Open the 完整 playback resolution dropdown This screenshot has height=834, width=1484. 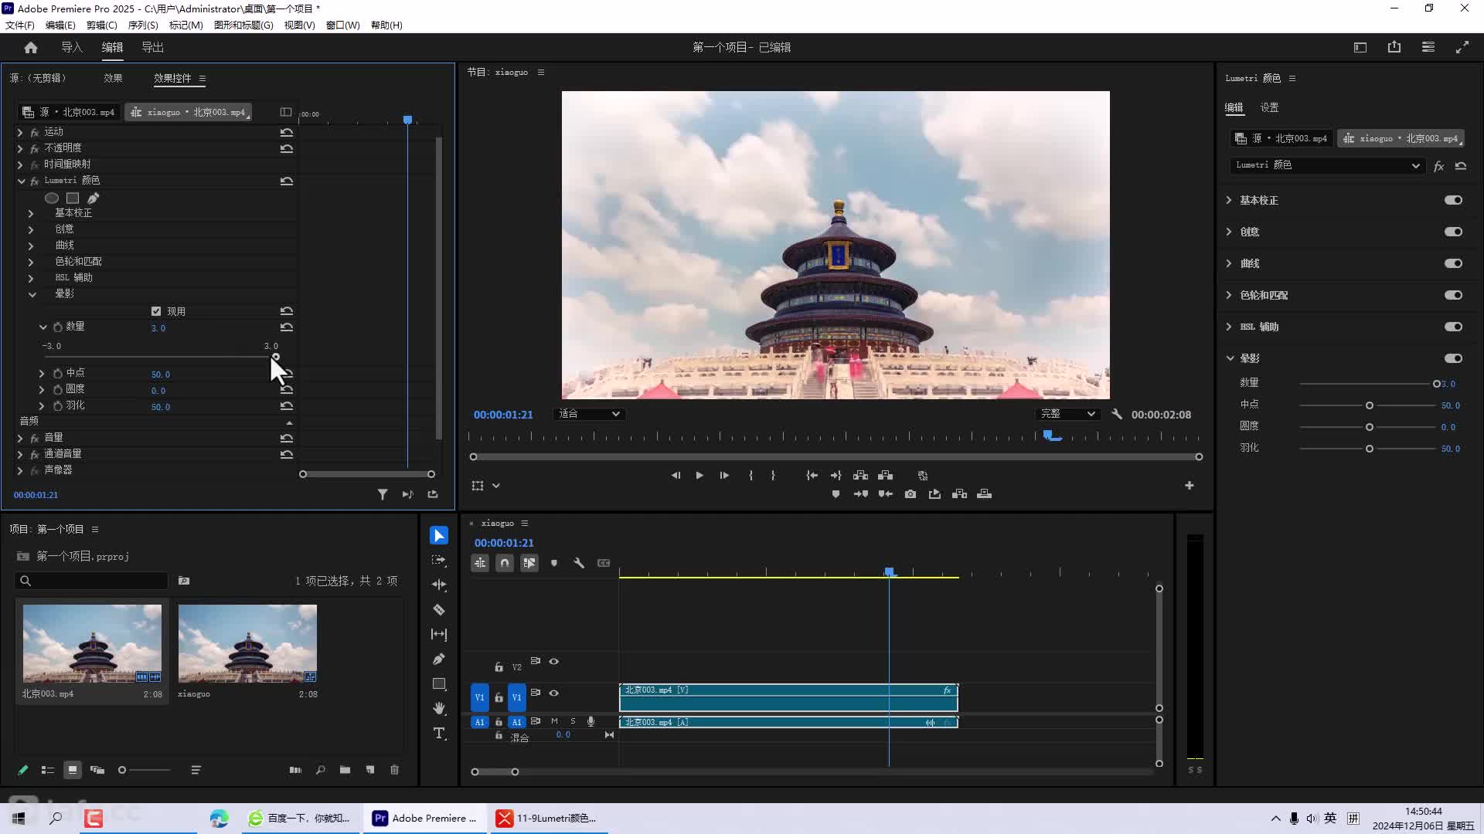coord(1067,414)
